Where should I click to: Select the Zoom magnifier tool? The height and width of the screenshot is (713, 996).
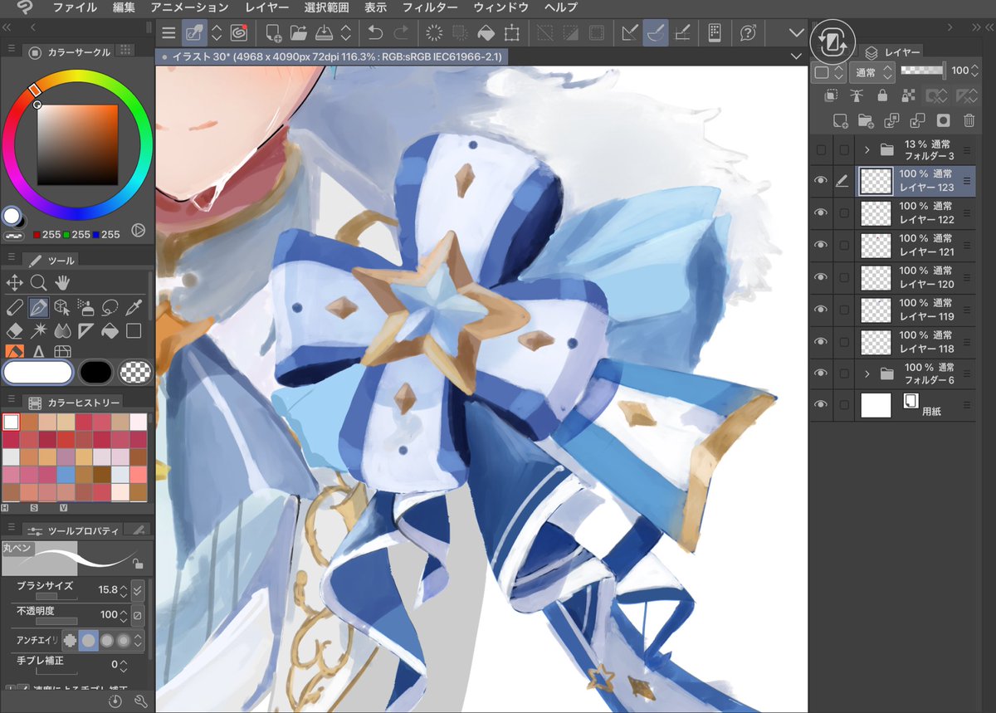point(37,283)
